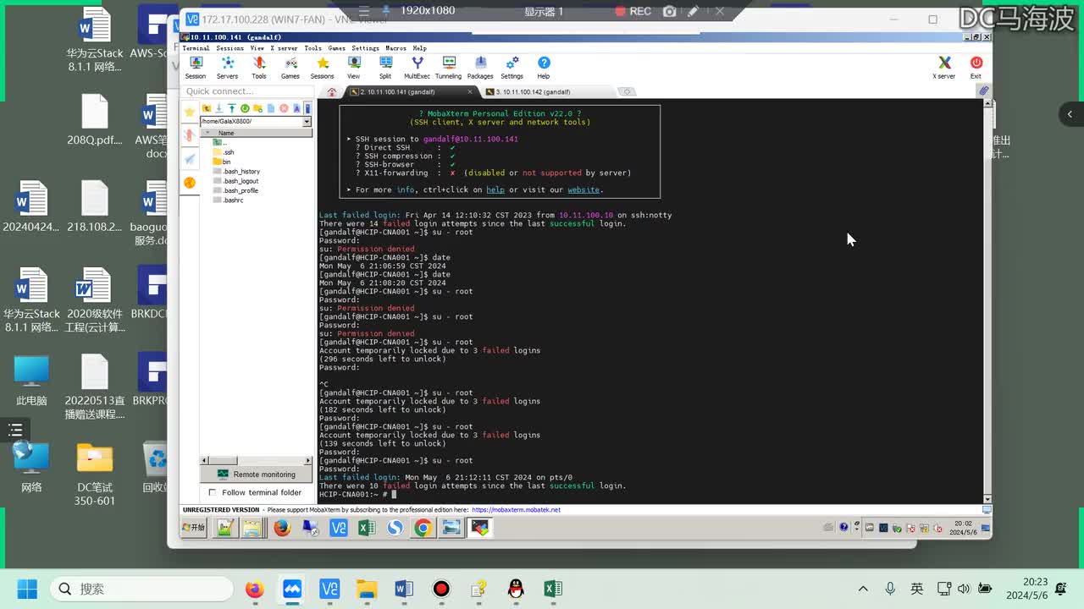Image resolution: width=1084 pixels, height=609 pixels.
Task: Enable Follow terminal folder checkbox
Action: point(213,492)
